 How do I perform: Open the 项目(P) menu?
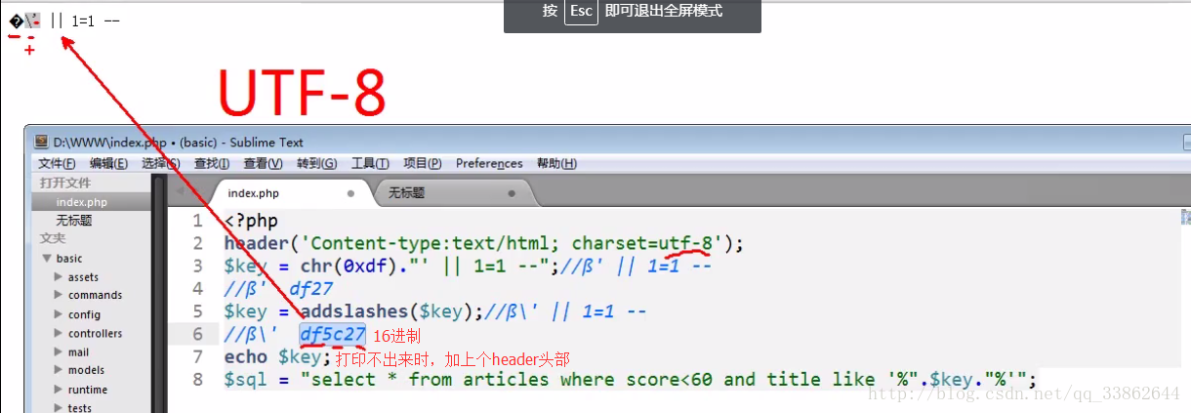point(422,163)
